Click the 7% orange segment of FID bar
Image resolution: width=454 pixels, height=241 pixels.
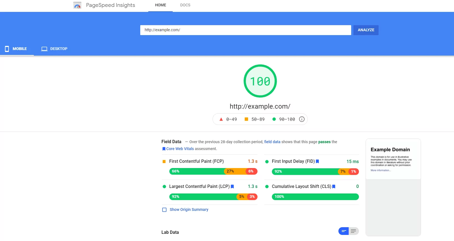coord(343,172)
